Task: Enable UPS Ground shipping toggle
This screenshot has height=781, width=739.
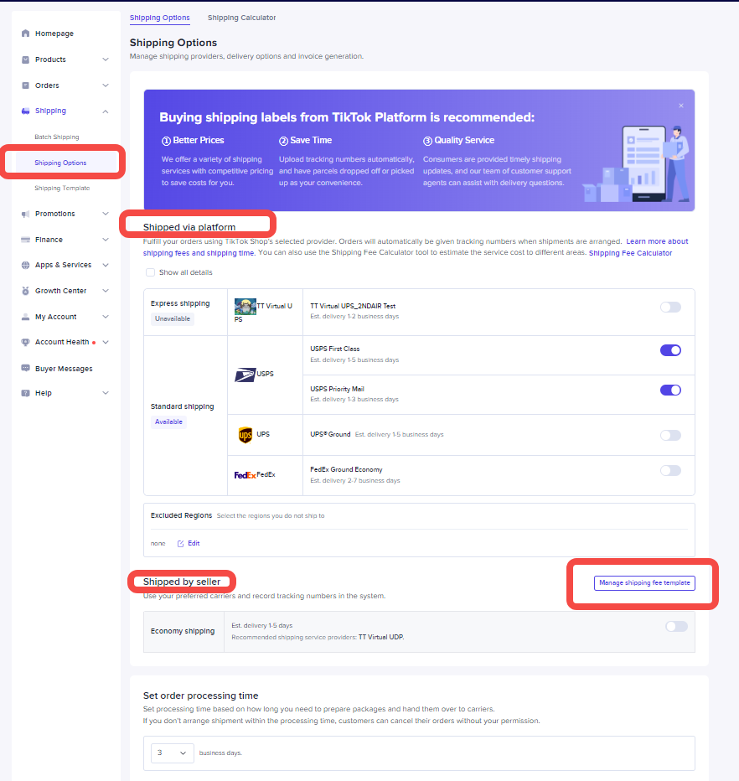Action: (670, 435)
